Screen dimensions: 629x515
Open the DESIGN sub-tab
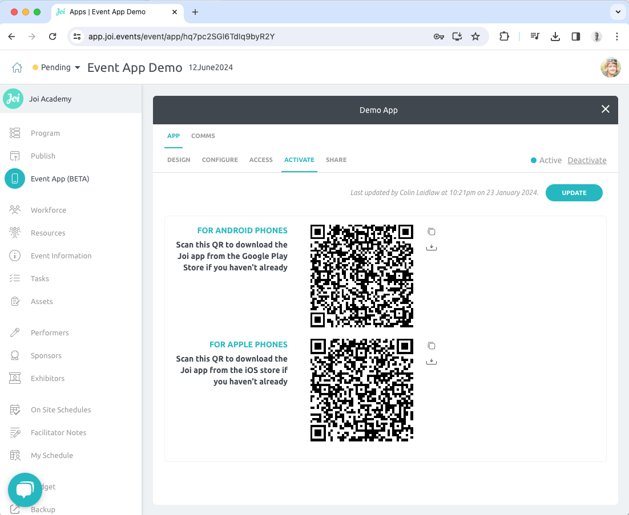pyautogui.click(x=179, y=160)
